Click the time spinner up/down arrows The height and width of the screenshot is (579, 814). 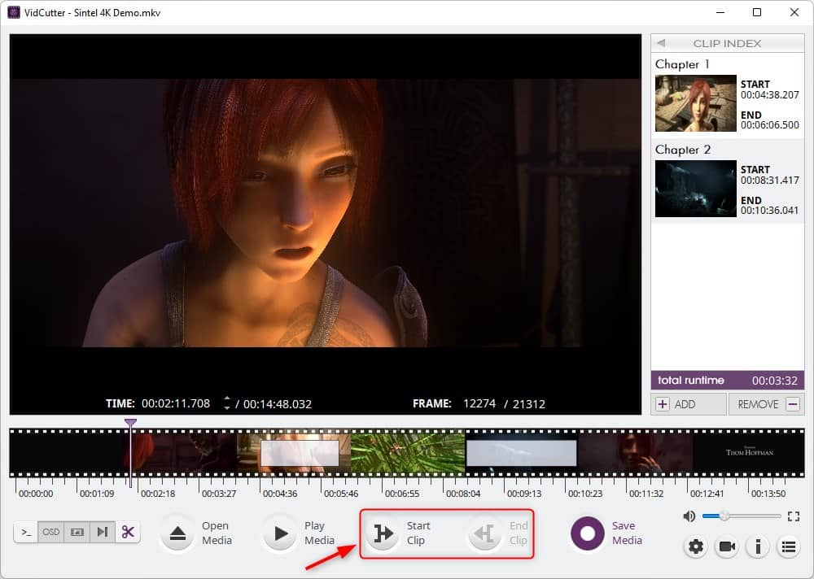[x=227, y=403]
